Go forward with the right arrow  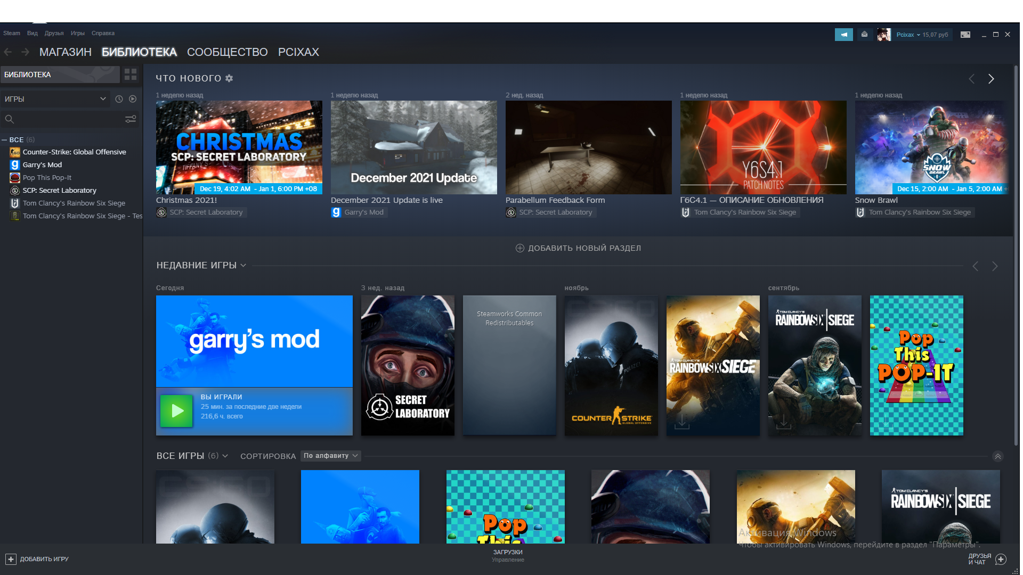pyautogui.click(x=25, y=52)
